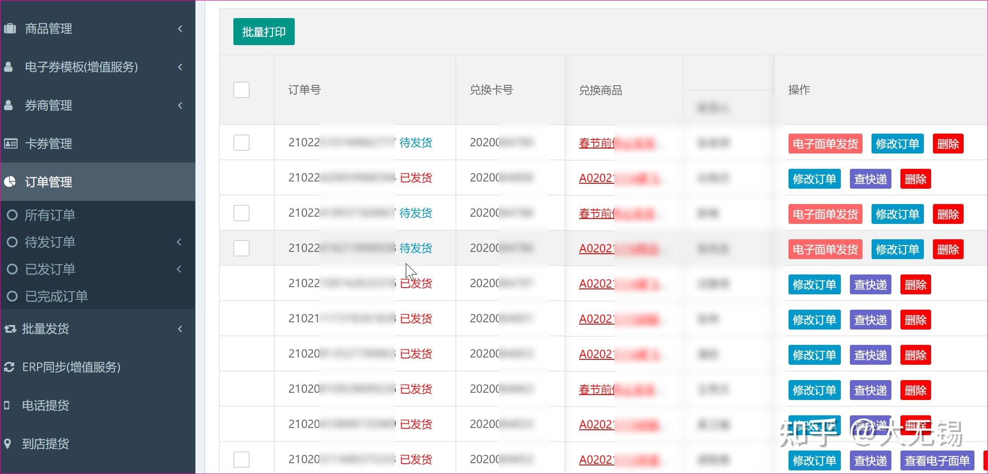Check the first order row checkbox
The image size is (988, 474).
coord(241,143)
